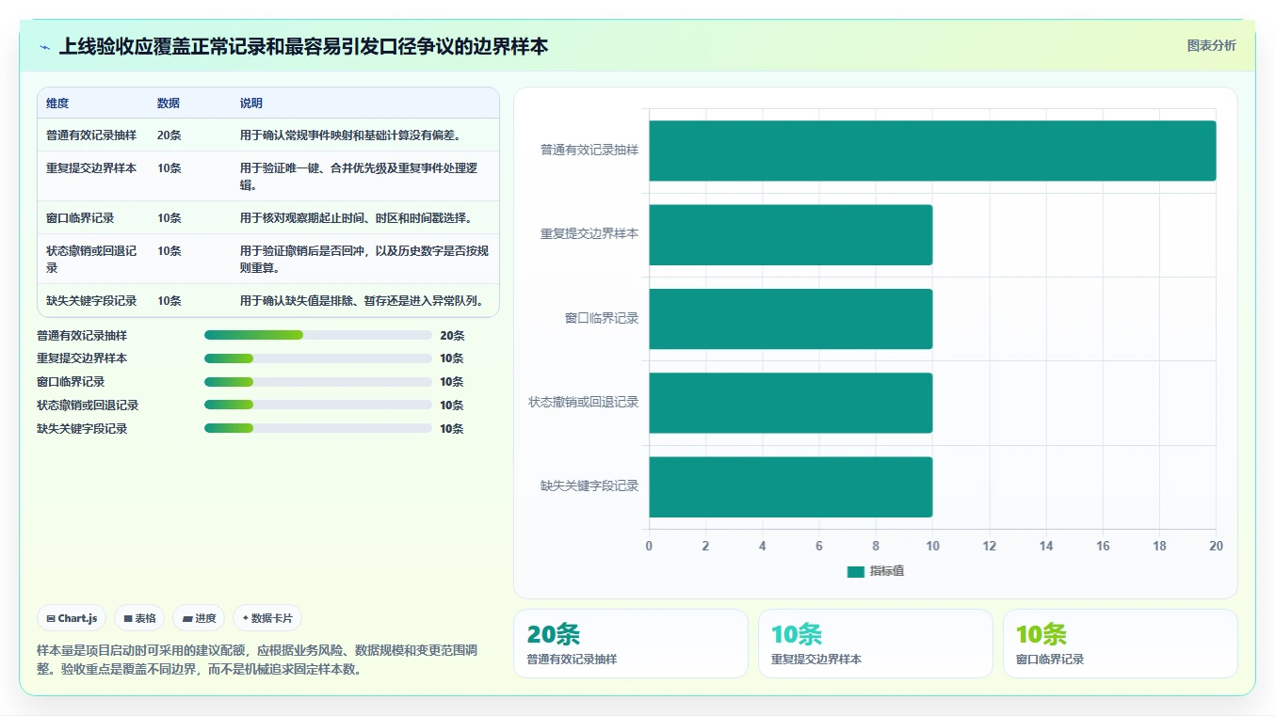Image resolution: width=1275 pixels, height=716 pixels.
Task: Click the 普通有效记录抽样 label in the progress list
Action: coord(82,335)
